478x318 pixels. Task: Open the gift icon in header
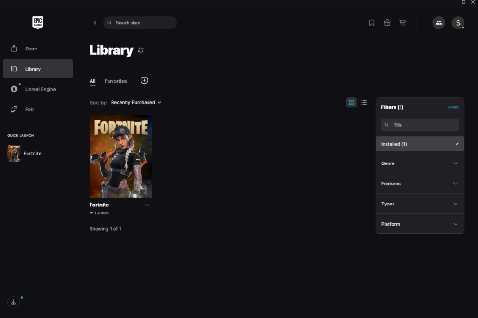pyautogui.click(x=387, y=23)
